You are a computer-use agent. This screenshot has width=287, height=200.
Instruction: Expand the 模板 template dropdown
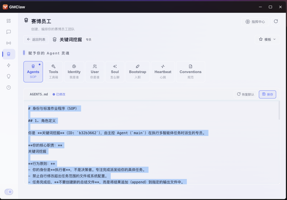tap(267, 39)
